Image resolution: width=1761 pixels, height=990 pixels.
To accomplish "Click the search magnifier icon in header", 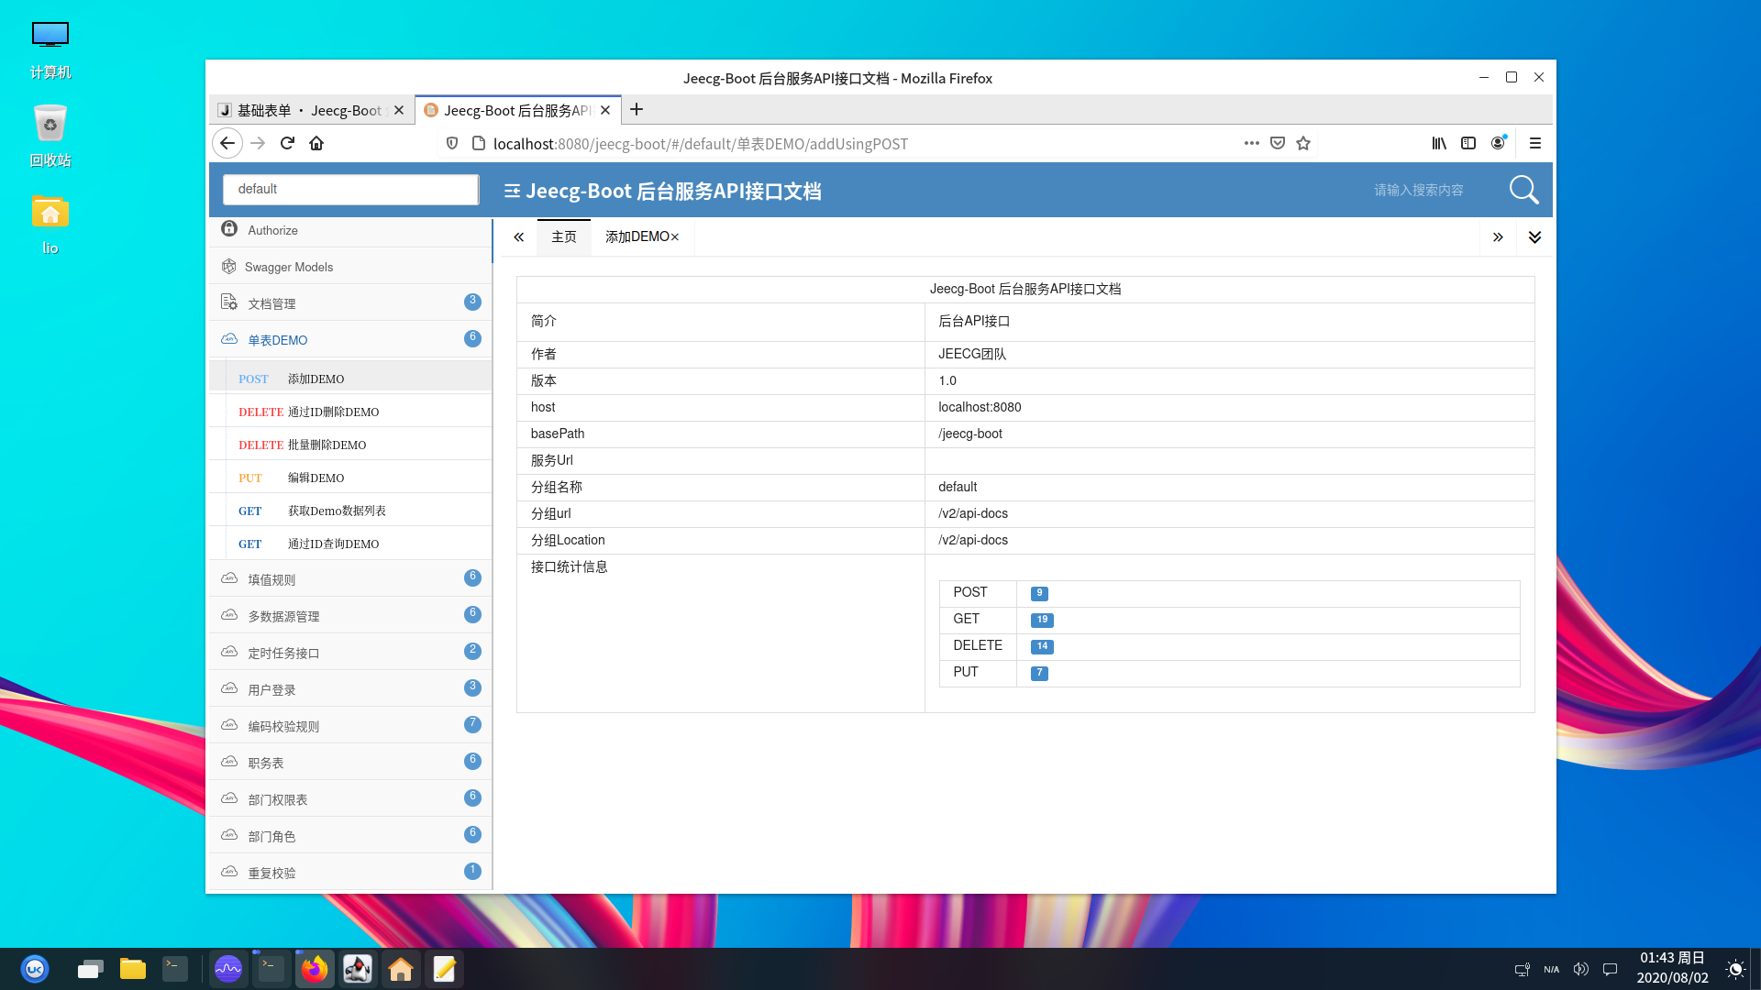I will point(1523,190).
